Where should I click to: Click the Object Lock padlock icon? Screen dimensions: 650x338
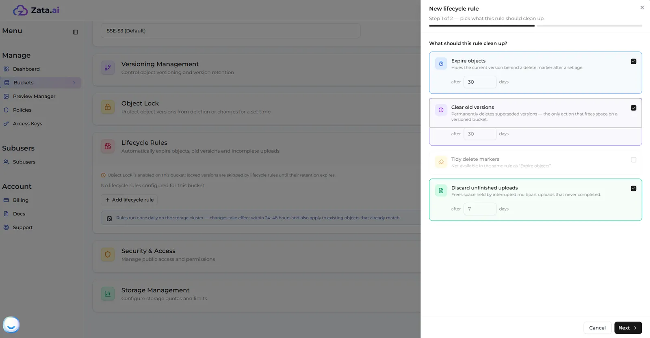click(108, 107)
